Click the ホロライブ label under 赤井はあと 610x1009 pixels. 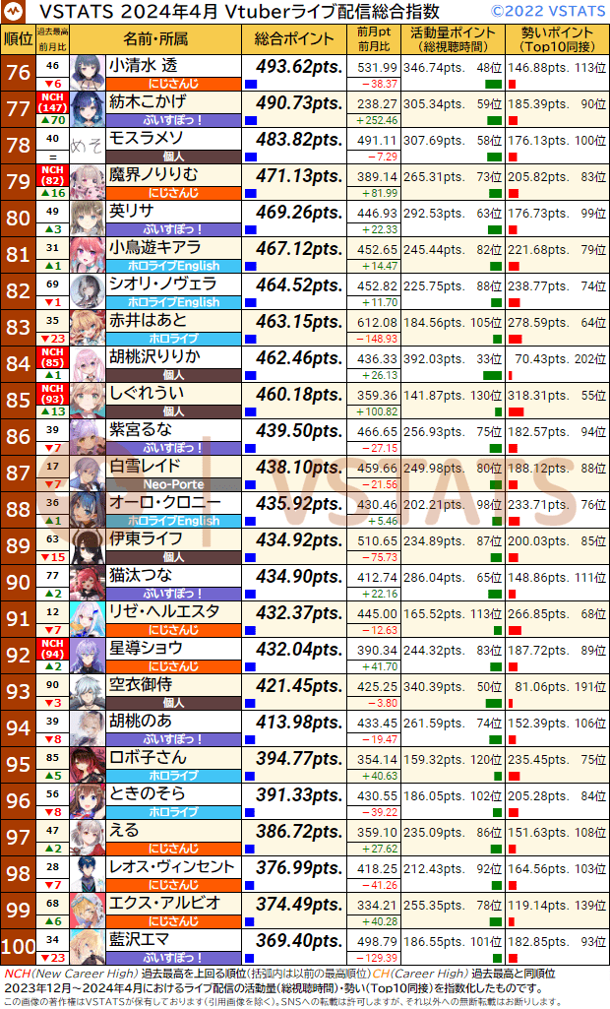pos(173,339)
